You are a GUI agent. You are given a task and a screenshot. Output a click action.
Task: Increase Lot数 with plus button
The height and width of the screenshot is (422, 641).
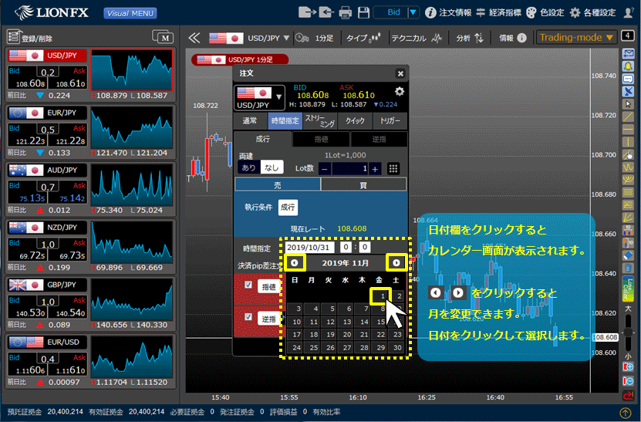pos(375,168)
